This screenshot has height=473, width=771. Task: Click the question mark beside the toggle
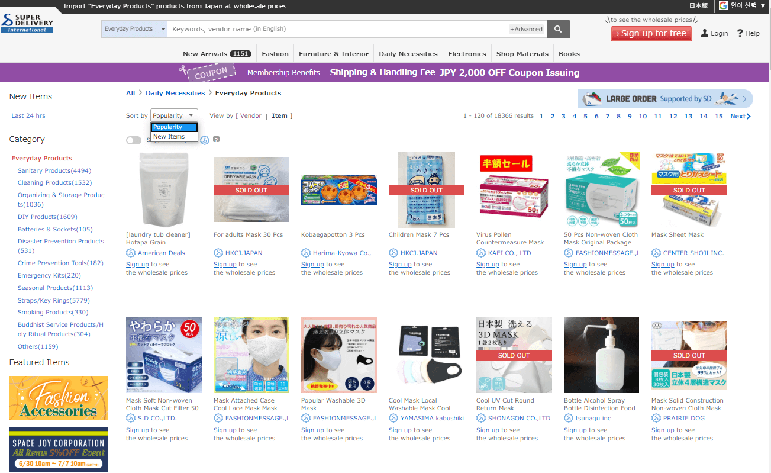click(x=216, y=140)
